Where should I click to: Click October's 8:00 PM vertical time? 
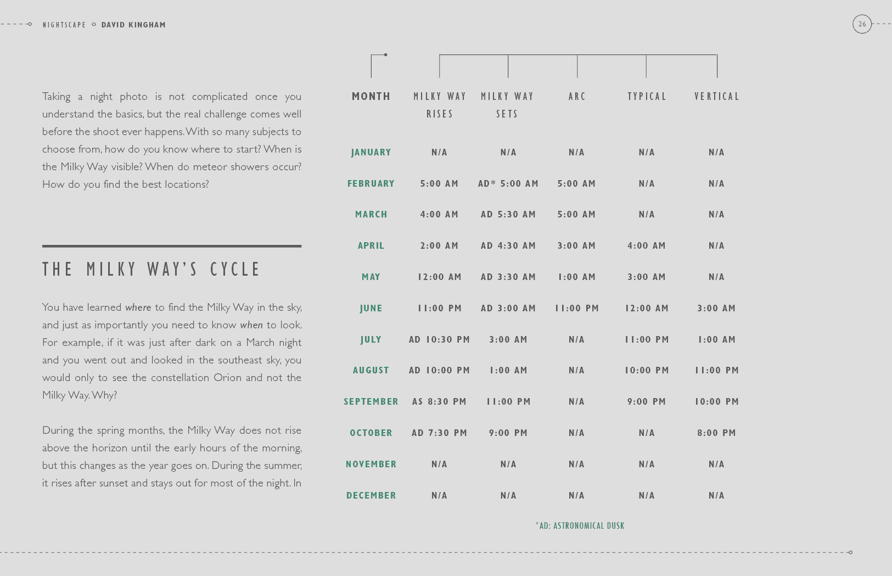(716, 433)
